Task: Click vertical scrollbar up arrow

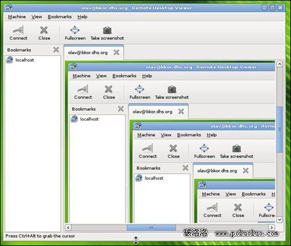Action: point(280,64)
